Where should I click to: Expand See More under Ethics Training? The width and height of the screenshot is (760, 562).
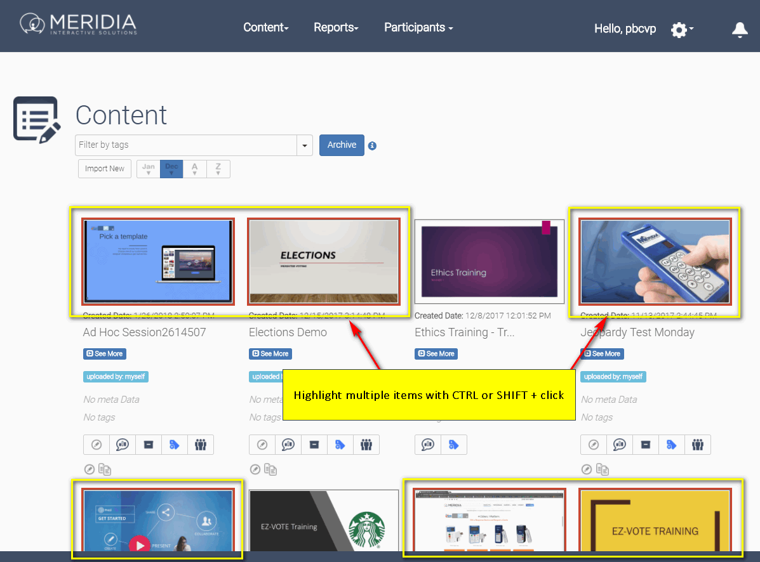436,354
